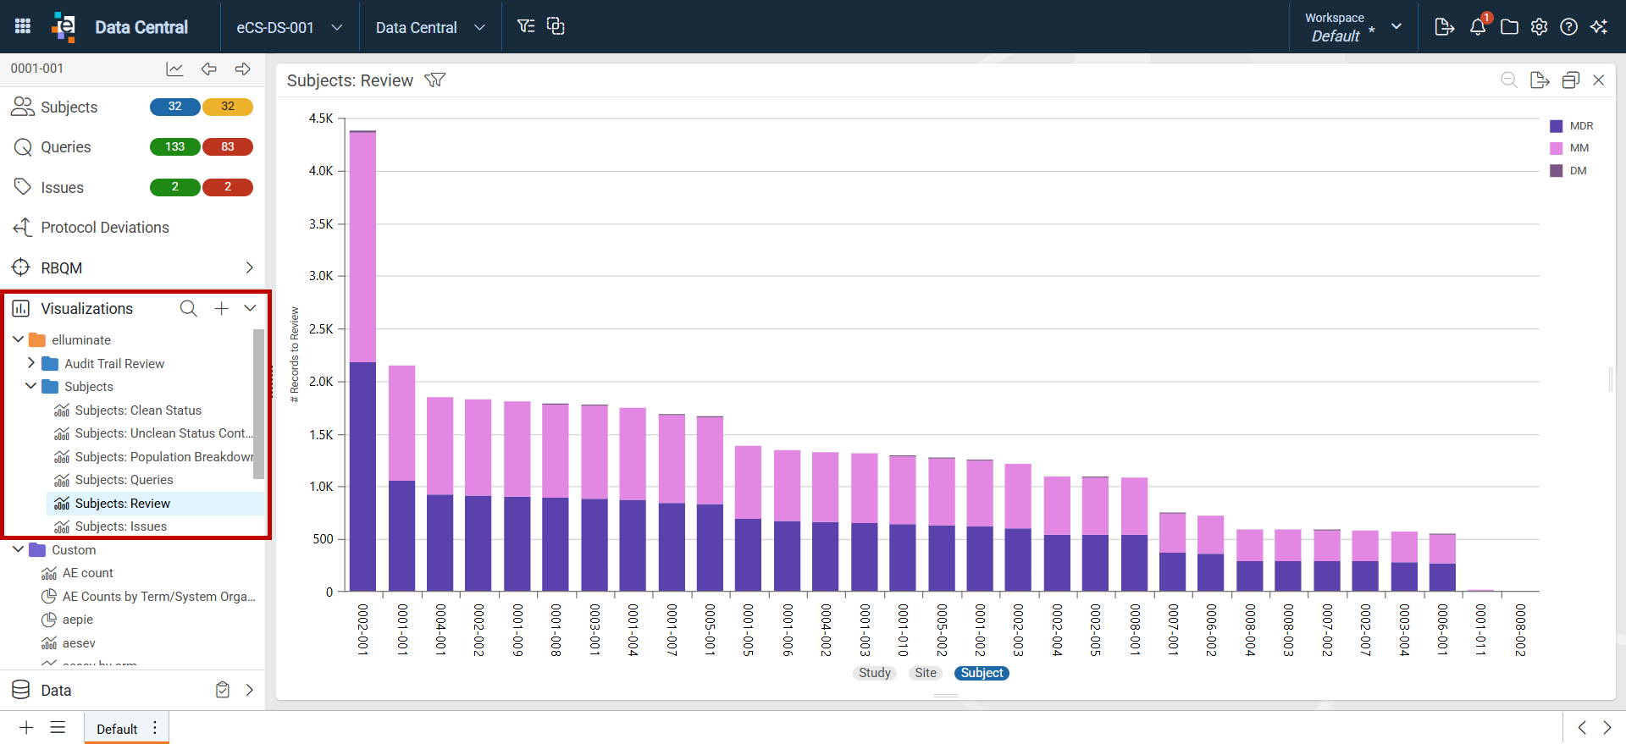Open the Subjects sidebar section

coord(69,107)
